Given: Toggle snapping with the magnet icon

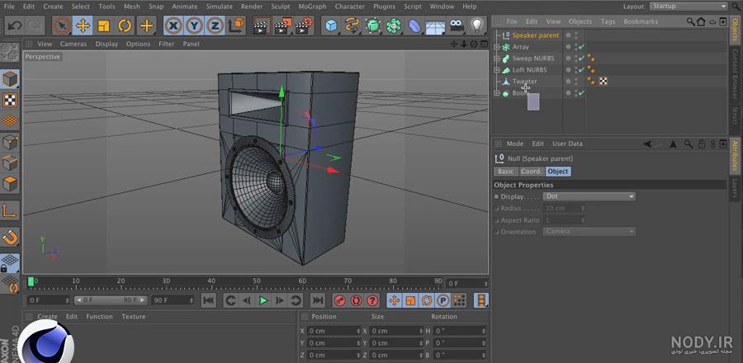Looking at the screenshot, I should [10, 237].
